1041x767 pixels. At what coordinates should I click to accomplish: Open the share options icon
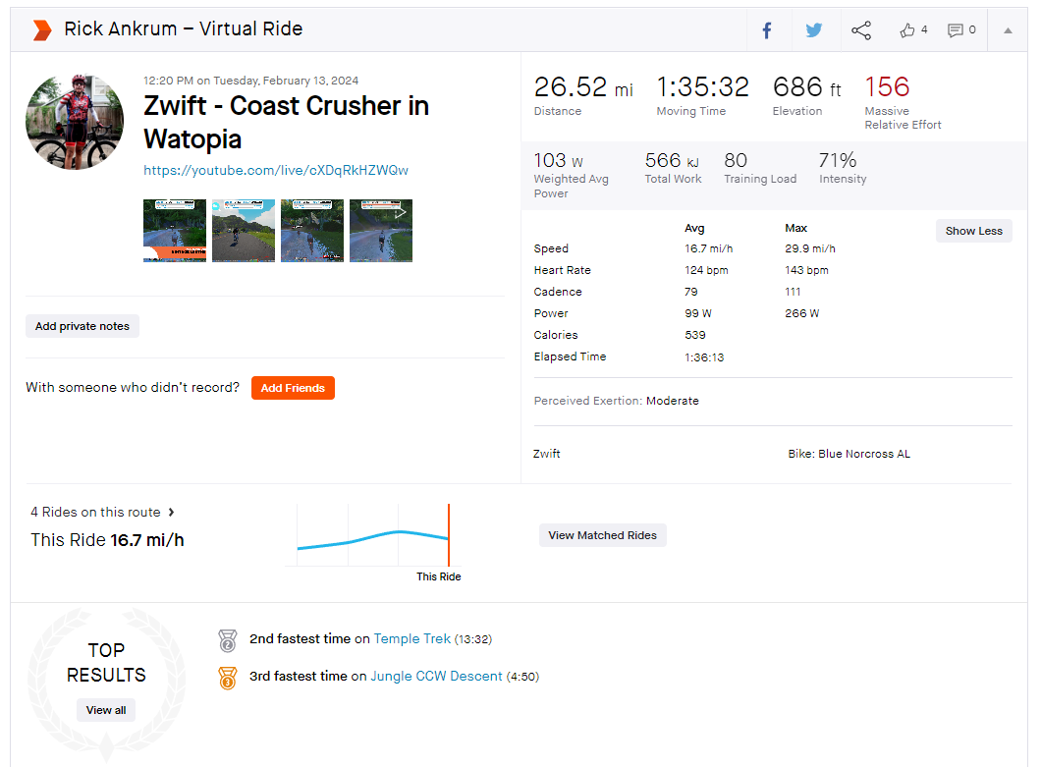coord(861,29)
